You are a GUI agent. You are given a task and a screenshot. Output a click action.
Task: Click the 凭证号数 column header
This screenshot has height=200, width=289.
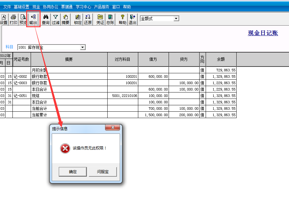[x=22, y=59]
